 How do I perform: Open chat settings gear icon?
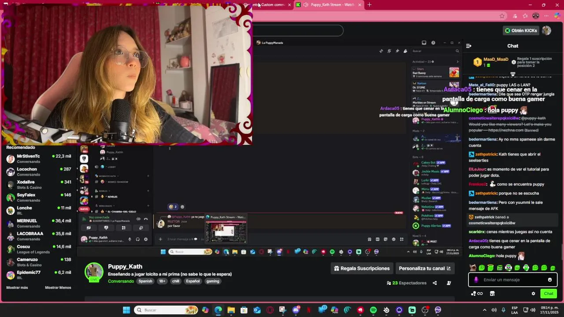[x=533, y=294]
